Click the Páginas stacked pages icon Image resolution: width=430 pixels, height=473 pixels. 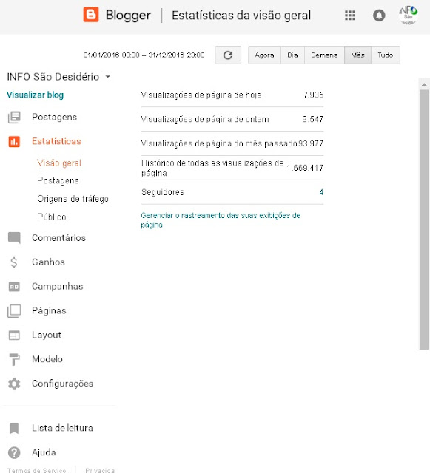click(14, 310)
